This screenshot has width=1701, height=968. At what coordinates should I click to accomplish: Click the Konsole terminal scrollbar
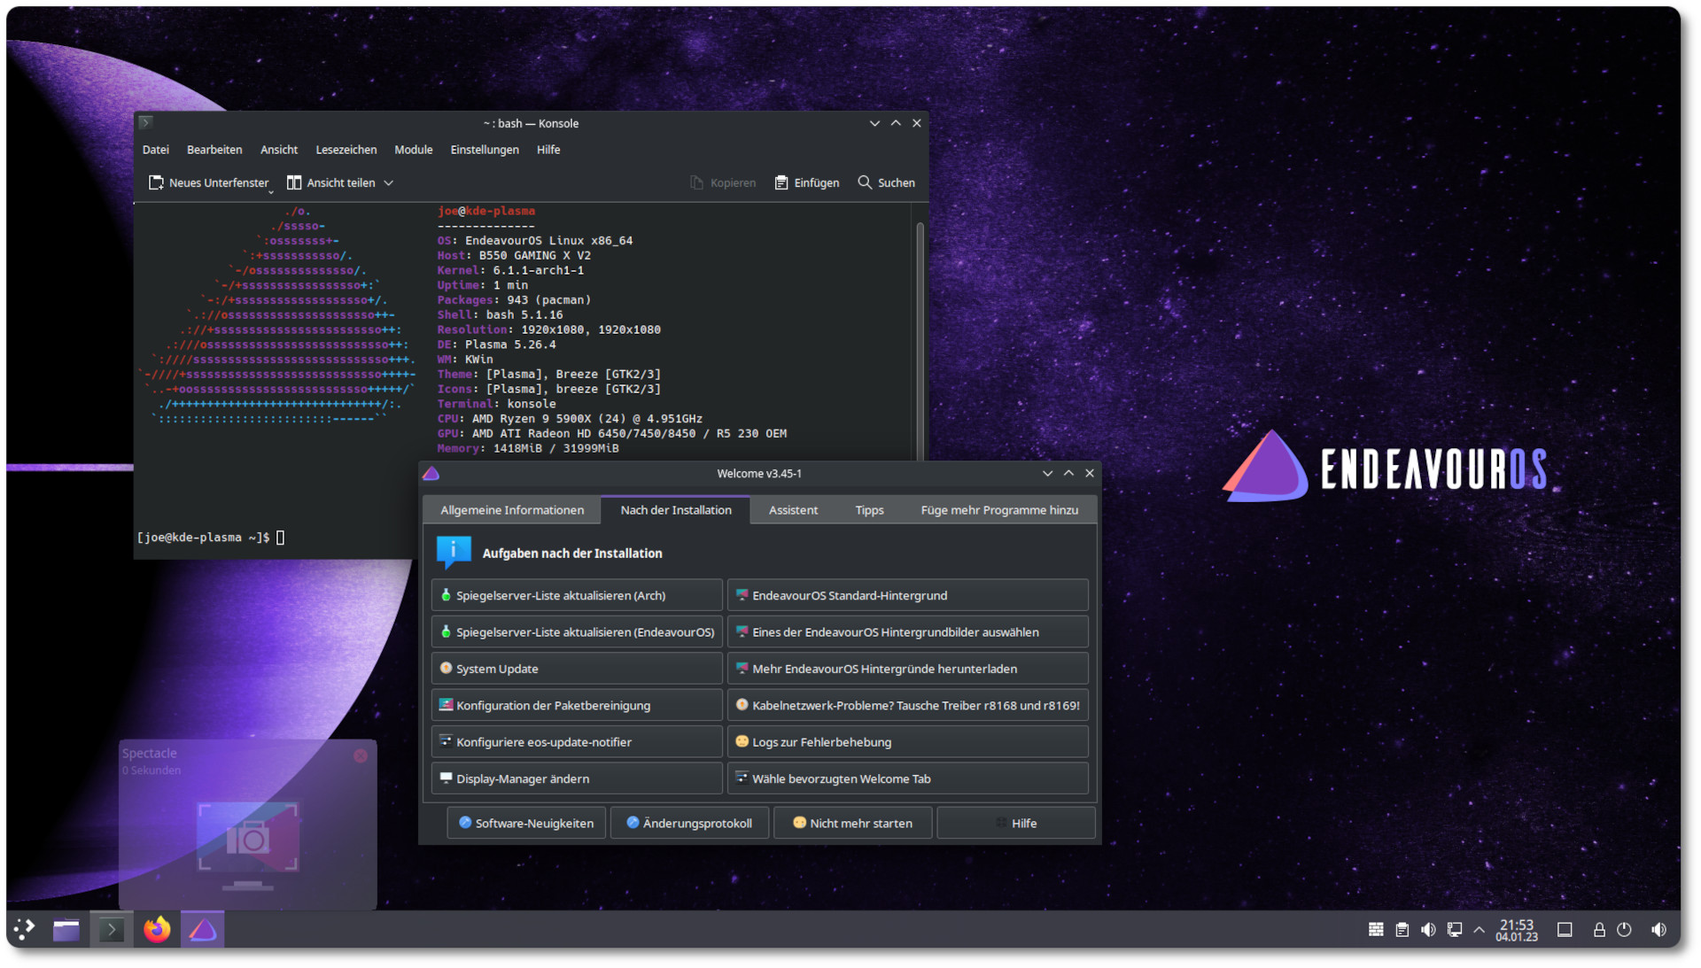(x=920, y=337)
